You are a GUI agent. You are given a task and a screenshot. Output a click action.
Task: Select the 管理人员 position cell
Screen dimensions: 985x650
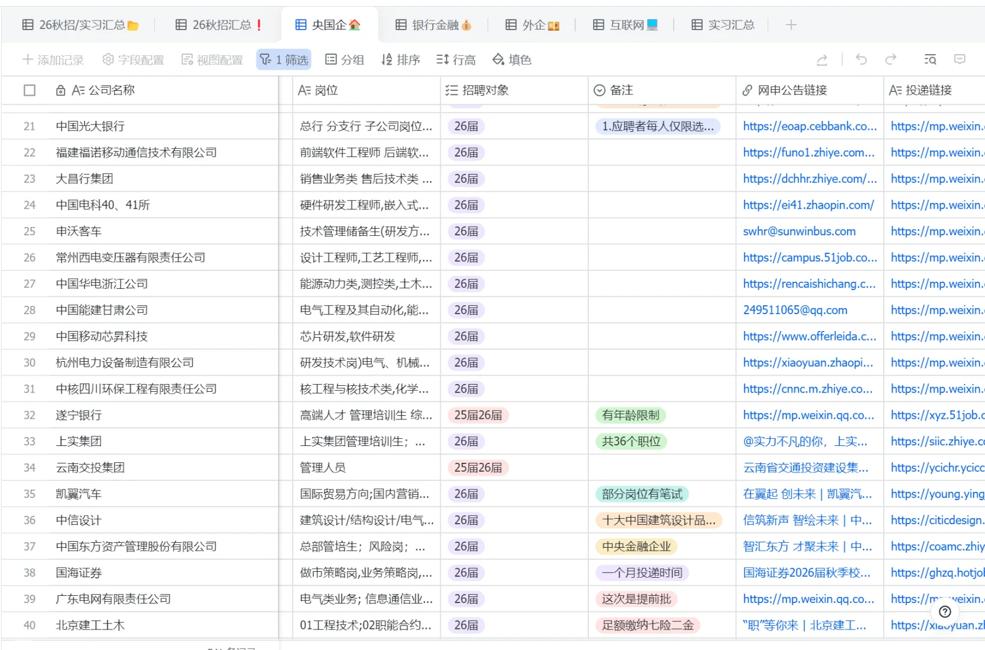[367, 468]
